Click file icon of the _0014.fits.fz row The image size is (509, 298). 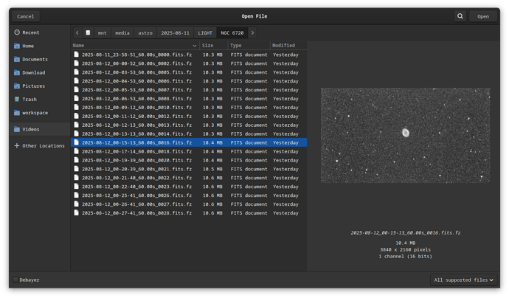pyautogui.click(x=76, y=134)
